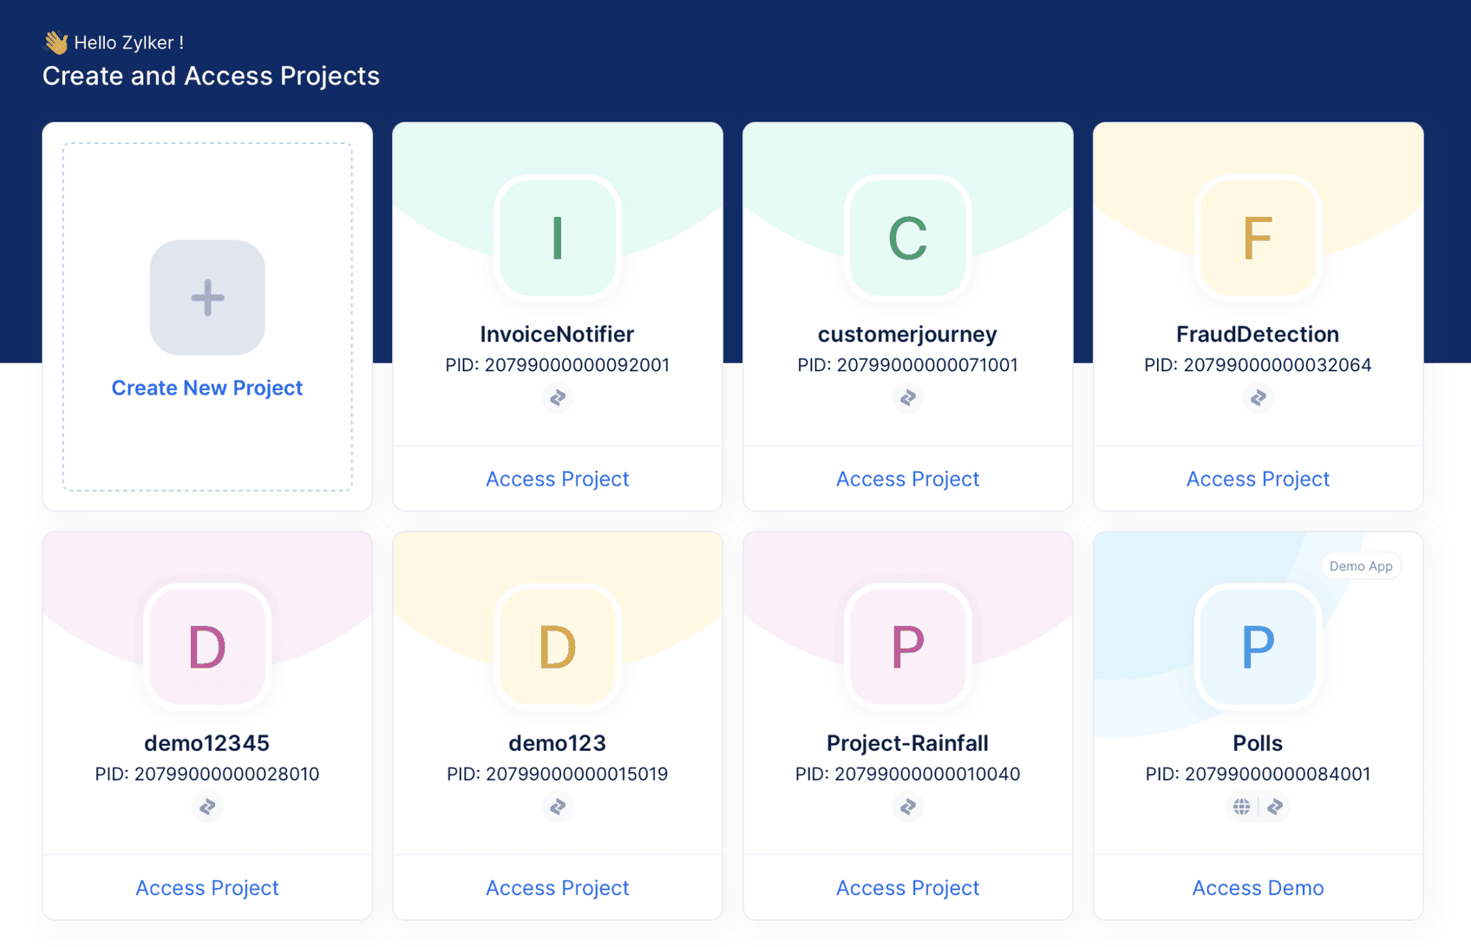This screenshot has width=1471, height=947.
Task: Click the Hello Zylker greeting text
Action: (x=128, y=42)
